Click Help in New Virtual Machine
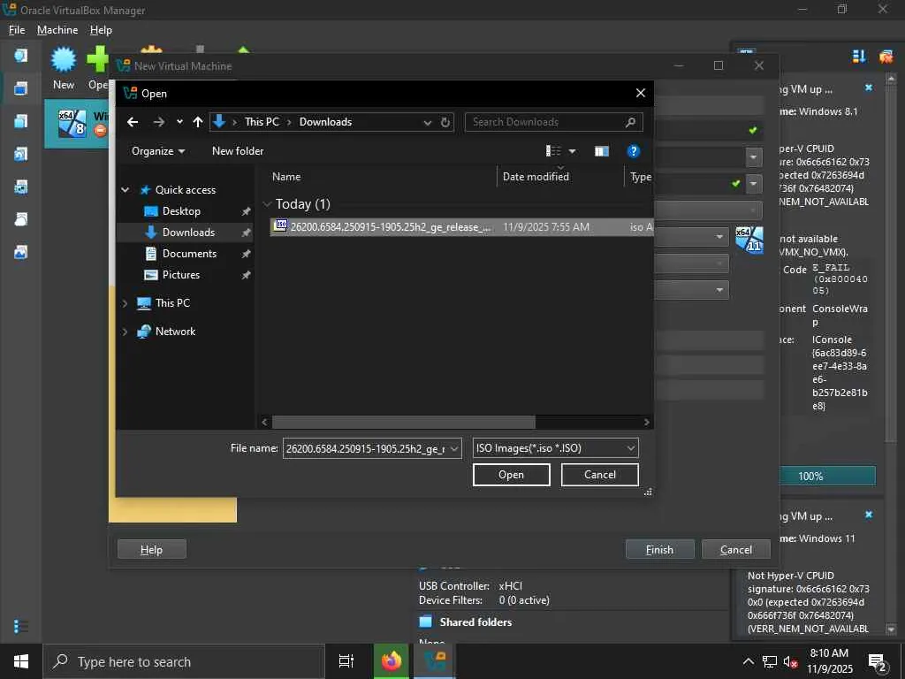Screen dimensions: 905x679 pyautogui.click(x=151, y=550)
